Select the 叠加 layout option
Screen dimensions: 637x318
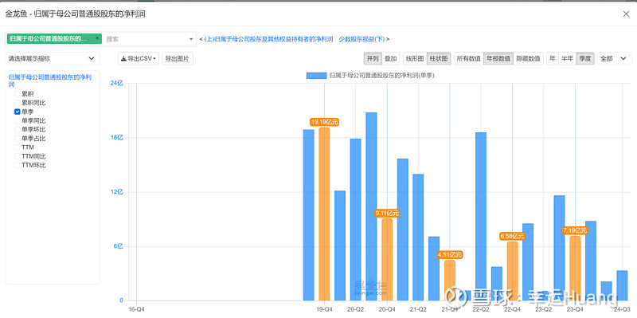click(x=390, y=58)
